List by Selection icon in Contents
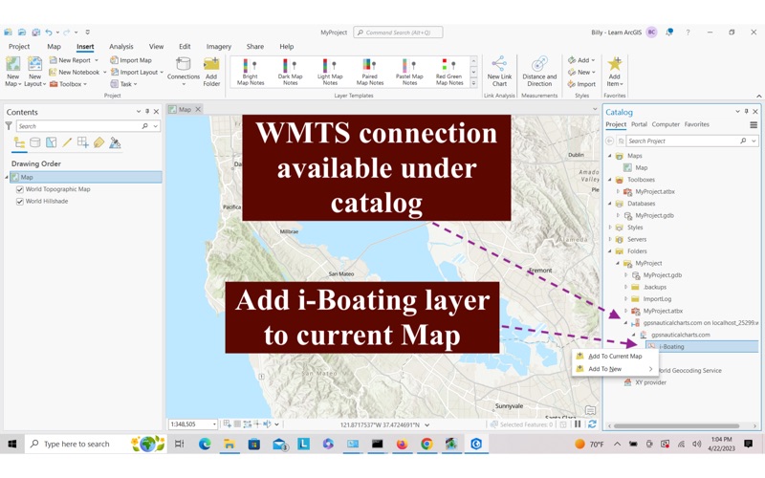 click(52, 142)
